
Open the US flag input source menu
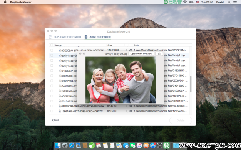click(197, 2)
